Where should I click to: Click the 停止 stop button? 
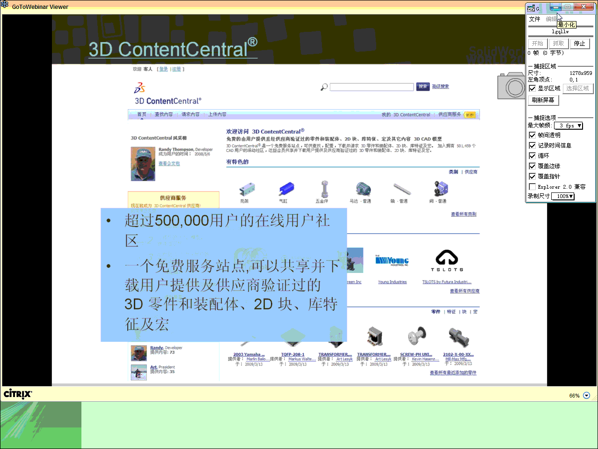580,44
